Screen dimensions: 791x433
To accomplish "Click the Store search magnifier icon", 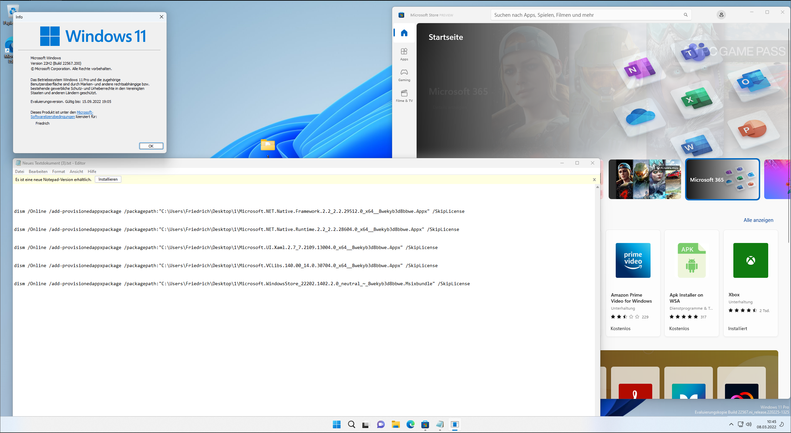I will (685, 15).
